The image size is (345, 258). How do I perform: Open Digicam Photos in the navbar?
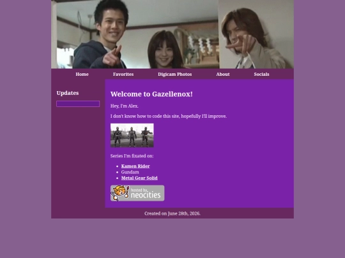click(x=174, y=74)
